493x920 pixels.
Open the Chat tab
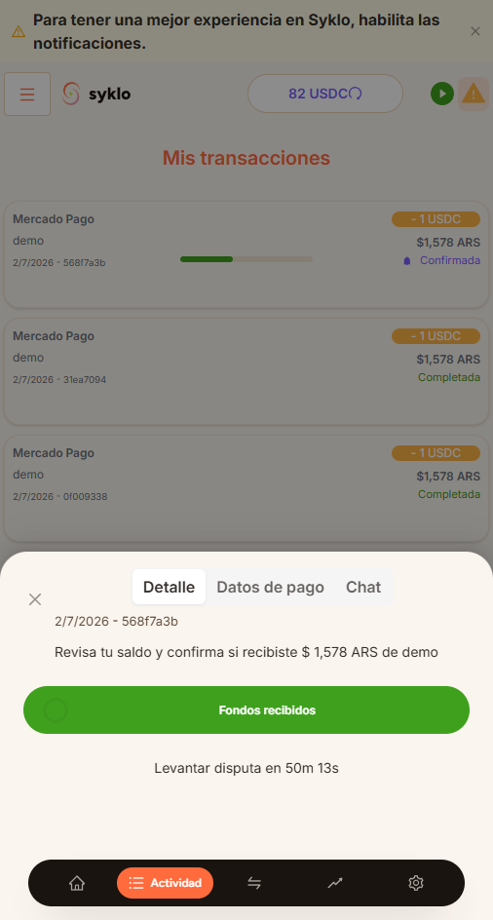click(x=363, y=587)
